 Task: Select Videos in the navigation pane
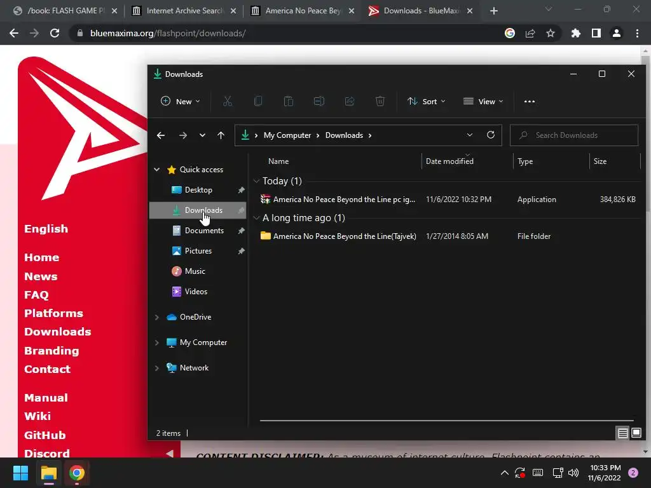[x=198, y=291]
